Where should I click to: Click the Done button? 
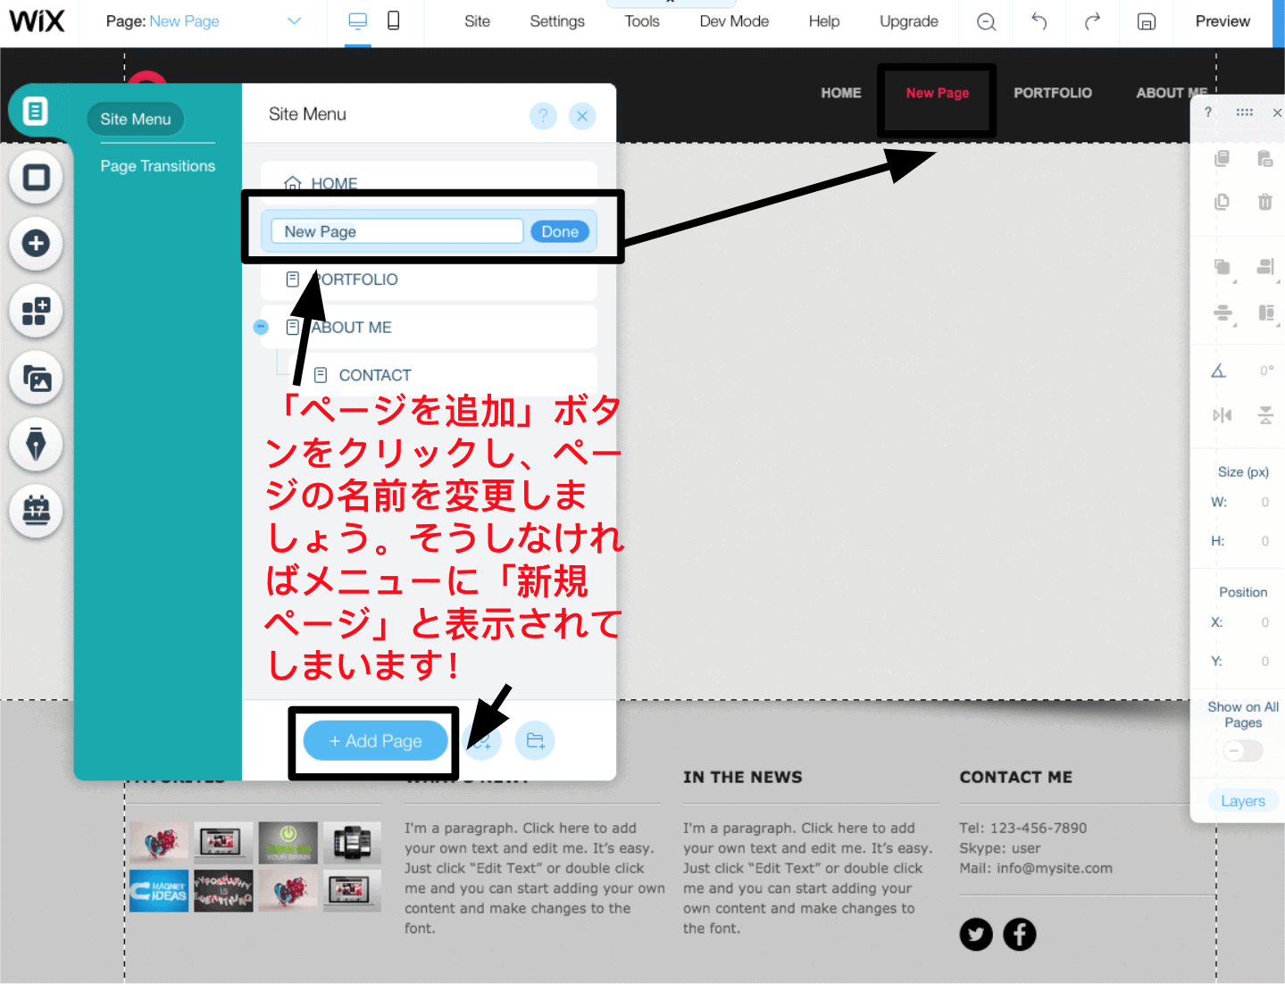coord(560,231)
